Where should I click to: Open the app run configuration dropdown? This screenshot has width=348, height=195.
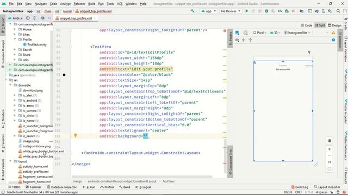(208, 11)
